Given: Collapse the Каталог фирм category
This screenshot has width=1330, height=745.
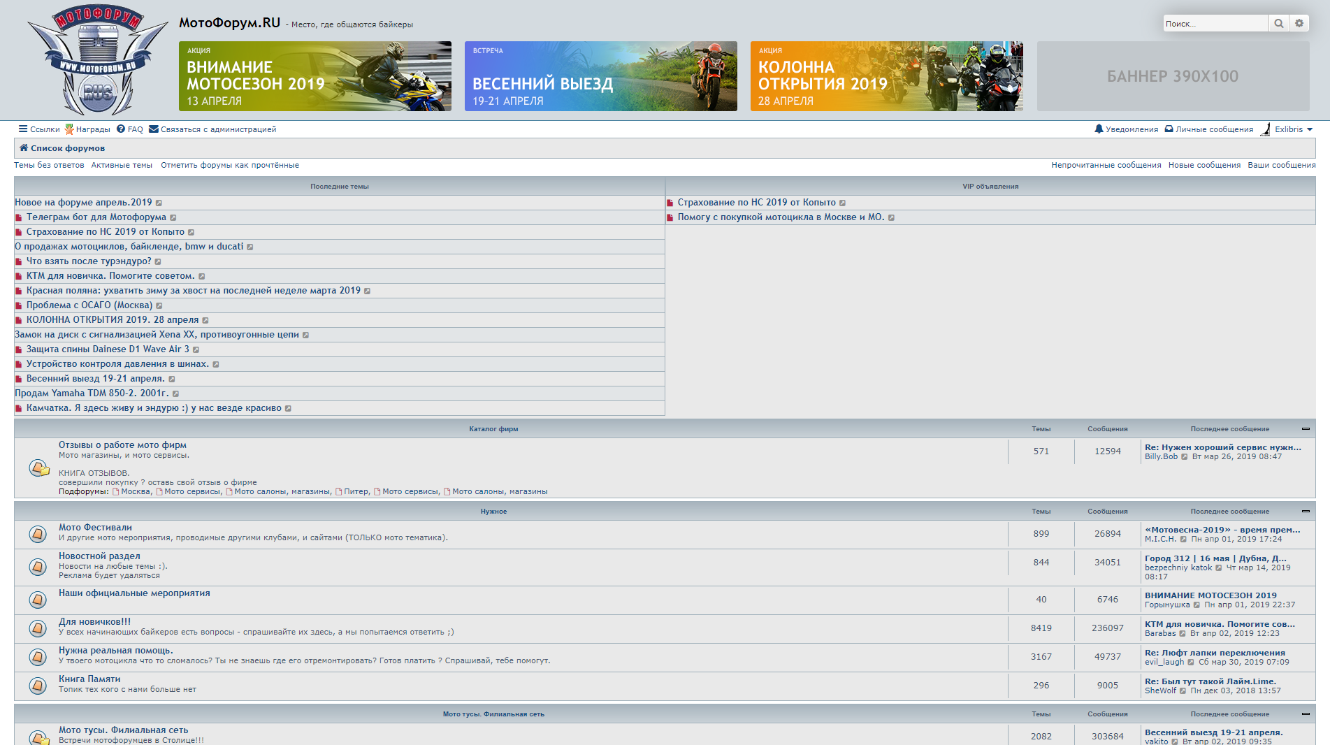Looking at the screenshot, I should pos(1306,429).
